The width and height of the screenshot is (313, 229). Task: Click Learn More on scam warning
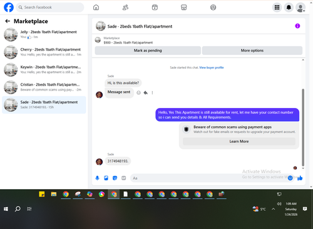point(239,142)
